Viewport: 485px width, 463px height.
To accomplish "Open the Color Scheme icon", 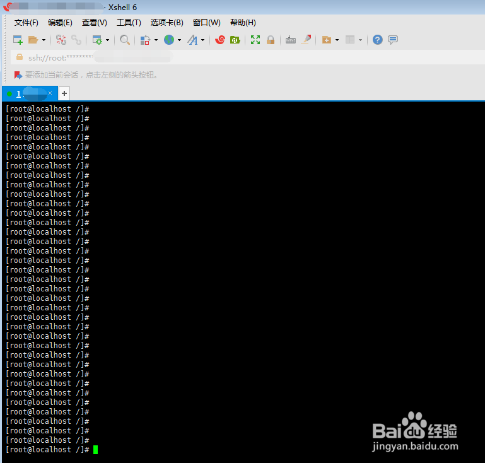I will (x=145, y=40).
